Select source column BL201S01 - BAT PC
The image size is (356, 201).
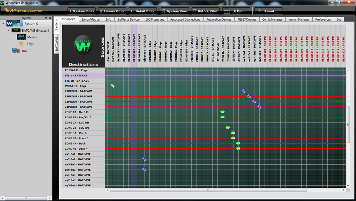[x=265, y=46]
